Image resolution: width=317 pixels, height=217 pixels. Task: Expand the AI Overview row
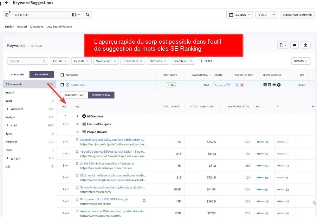tap(77, 116)
